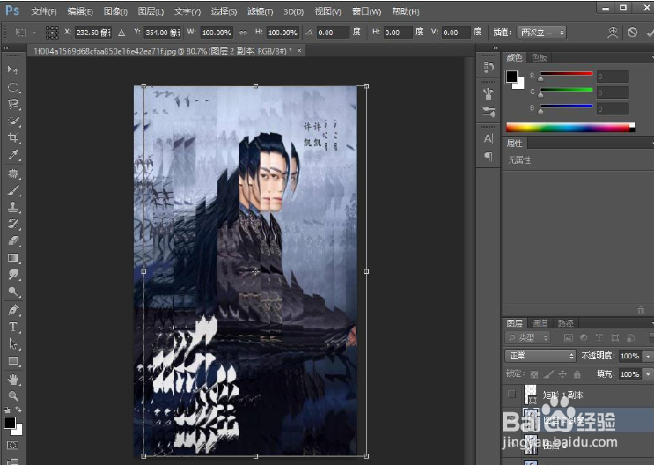Commit the transform with the checkmark
The height and width of the screenshot is (465, 654).
650,32
